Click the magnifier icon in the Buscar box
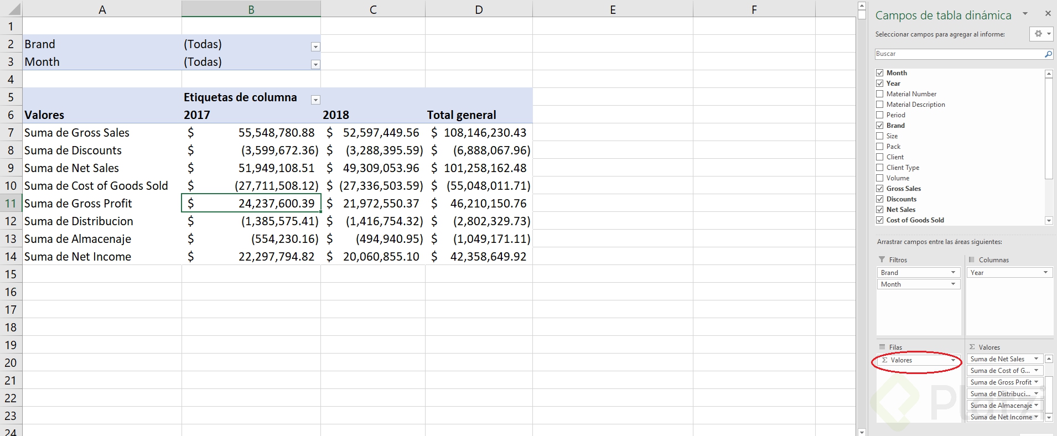 1048,54
